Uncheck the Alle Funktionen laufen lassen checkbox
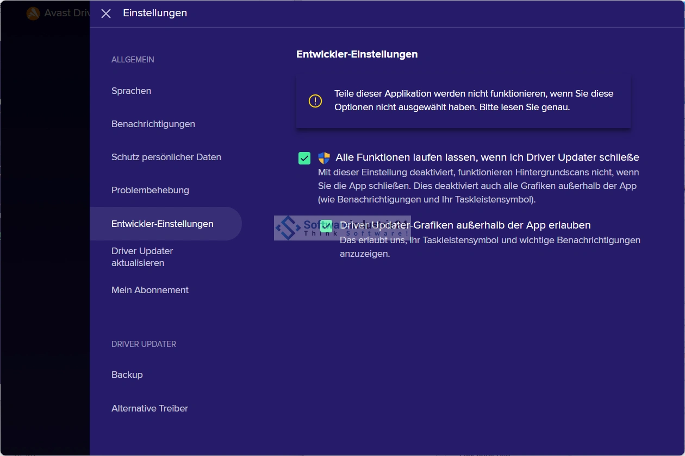 click(x=304, y=158)
